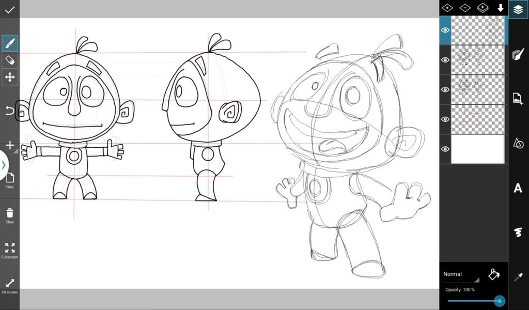
Task: Open the plus add menu
Action: tap(10, 145)
